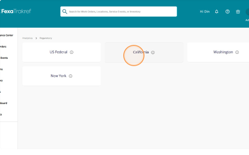Click the info icon beside California
Image resolution: width=249 pixels, height=155 pixels.
tap(153, 52)
